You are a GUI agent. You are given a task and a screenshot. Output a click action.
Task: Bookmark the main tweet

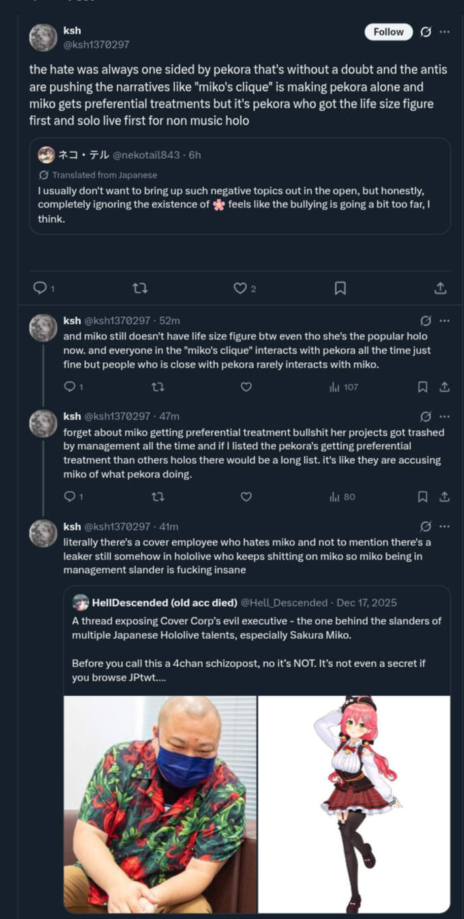[x=340, y=288]
